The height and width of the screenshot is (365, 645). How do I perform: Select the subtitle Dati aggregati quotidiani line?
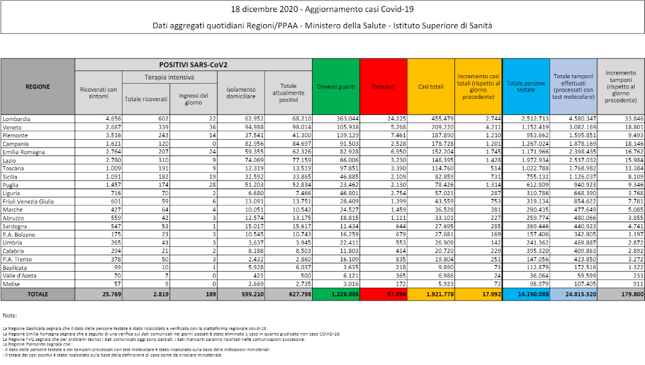coord(322,25)
